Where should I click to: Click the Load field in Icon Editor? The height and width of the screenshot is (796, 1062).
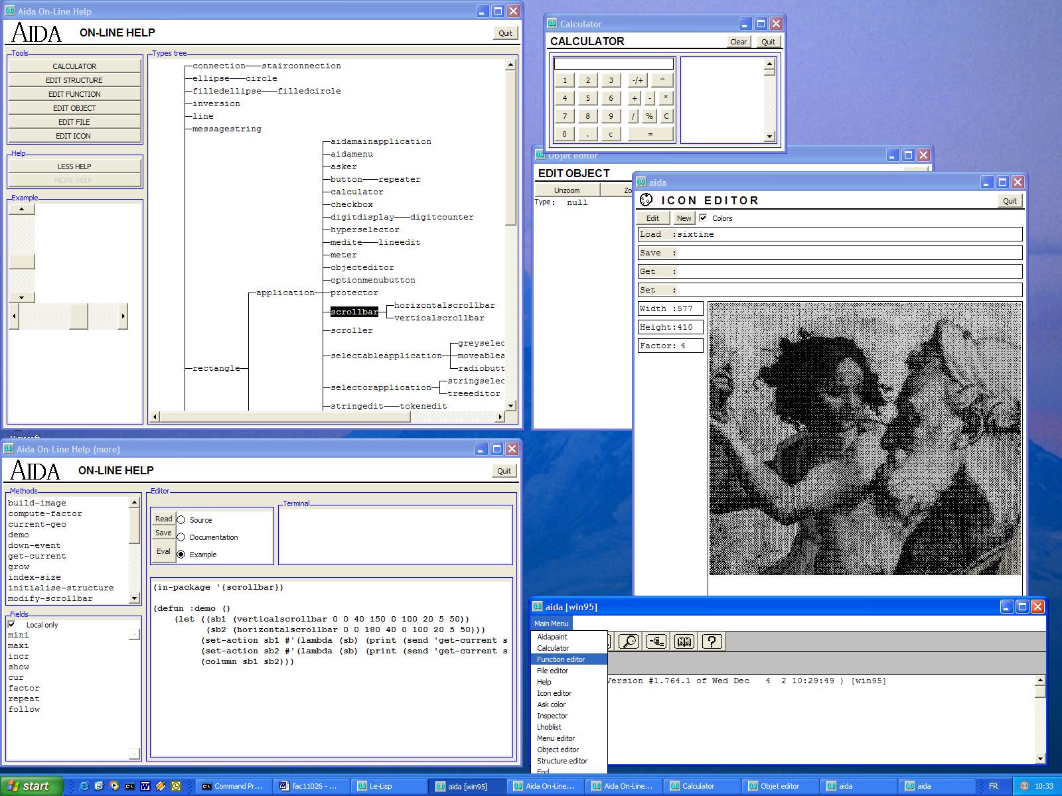pos(830,234)
